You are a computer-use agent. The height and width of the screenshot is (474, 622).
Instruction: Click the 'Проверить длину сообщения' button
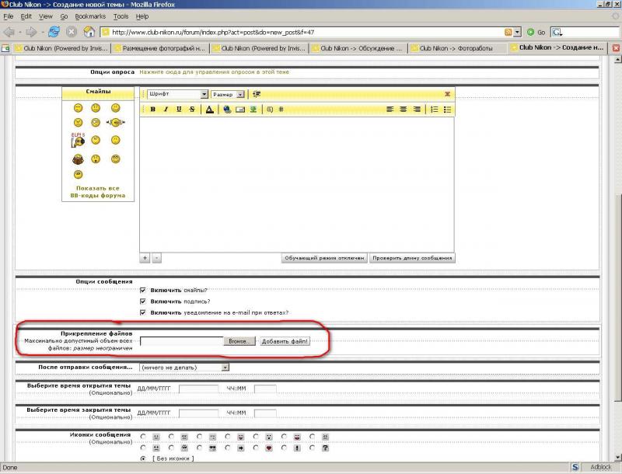[412, 258]
